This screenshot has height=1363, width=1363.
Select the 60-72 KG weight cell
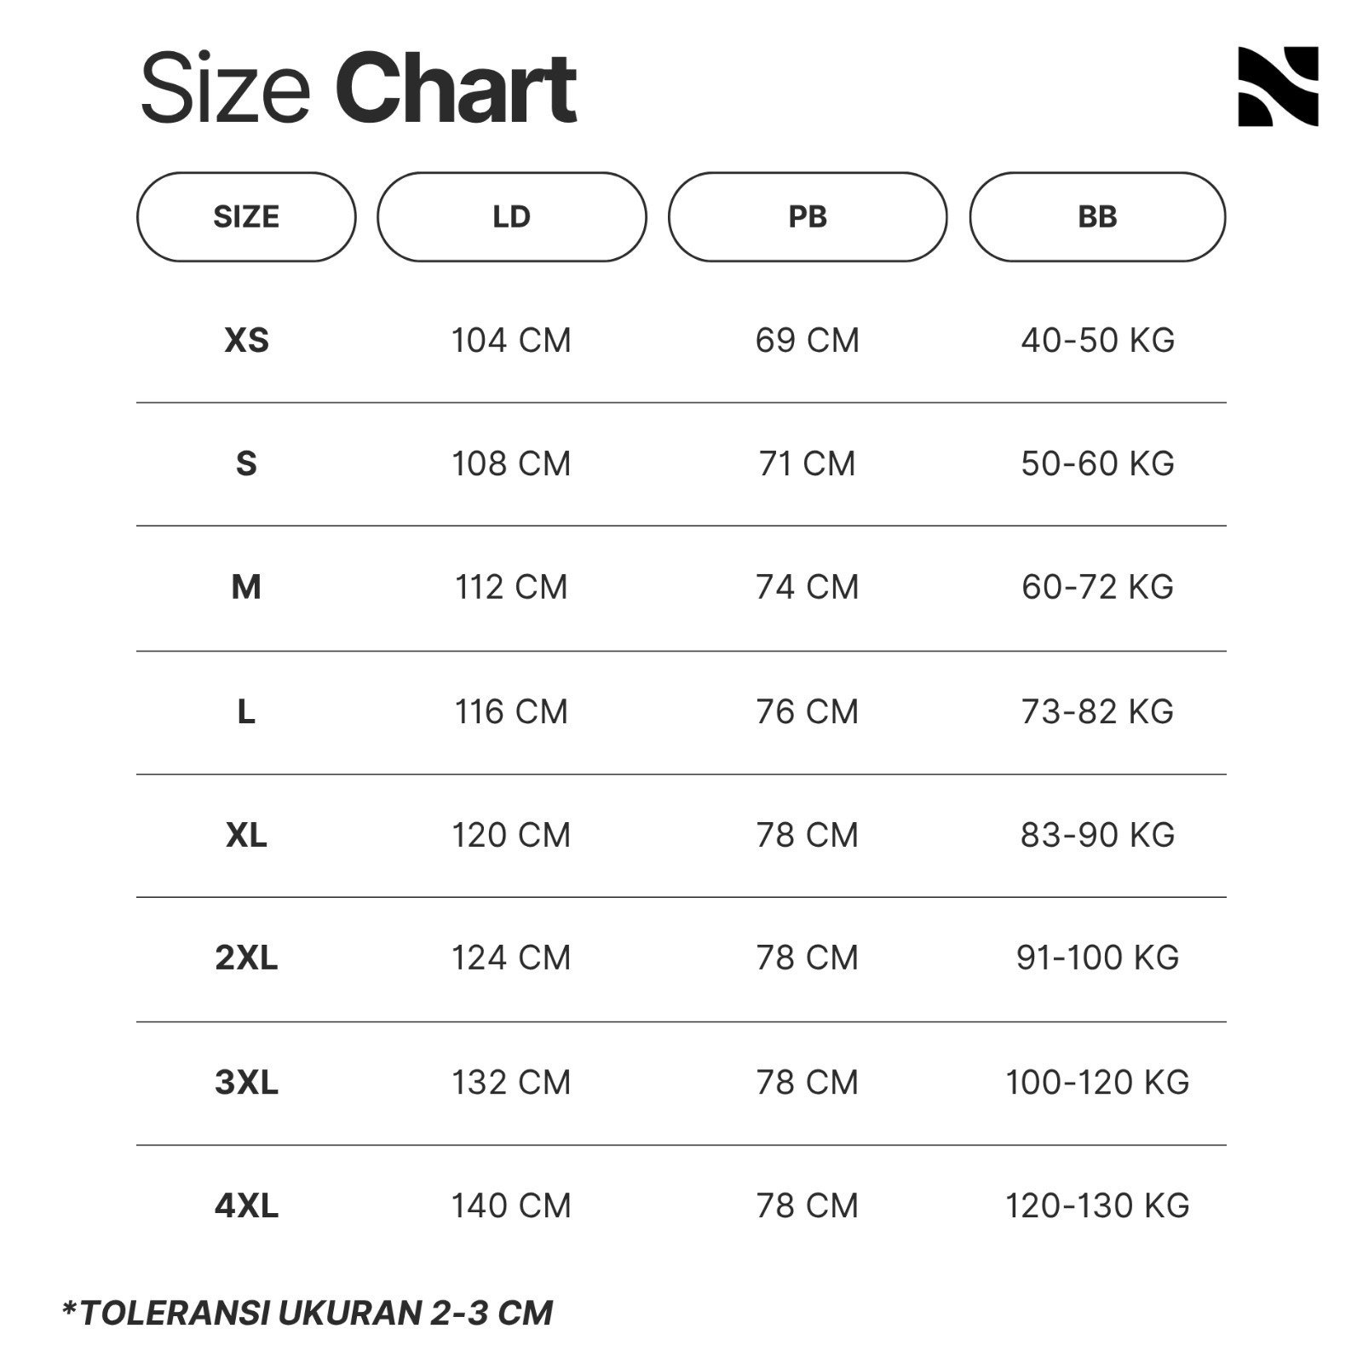click(x=1097, y=587)
